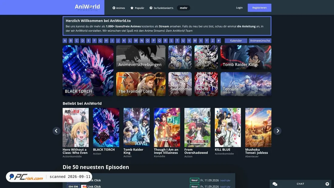
Task: Click the 'Beliebt bei AniWorld' heading
Action: tap(82, 103)
